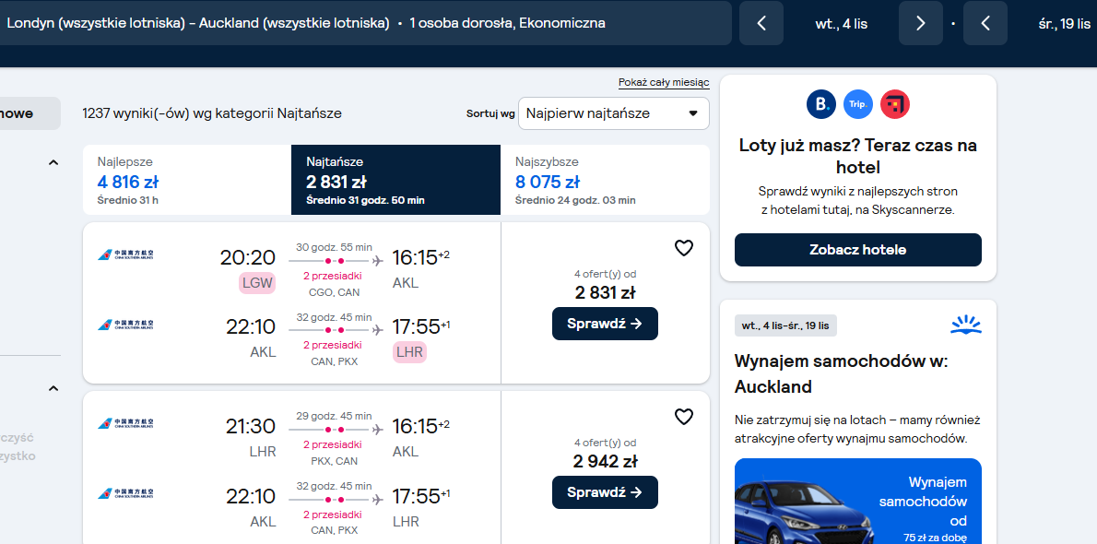1097x544 pixels.
Task: Open the 'Pokaż cały miesiąc' link
Action: click(664, 83)
